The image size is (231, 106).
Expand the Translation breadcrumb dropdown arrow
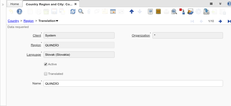pos(57,21)
